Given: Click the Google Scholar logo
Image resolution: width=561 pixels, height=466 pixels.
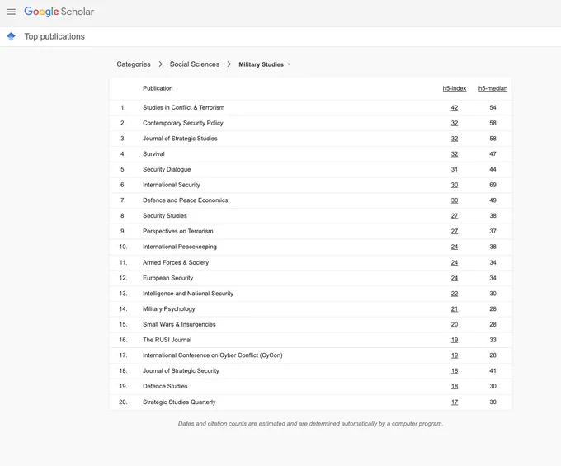Looking at the screenshot, I should (x=59, y=12).
